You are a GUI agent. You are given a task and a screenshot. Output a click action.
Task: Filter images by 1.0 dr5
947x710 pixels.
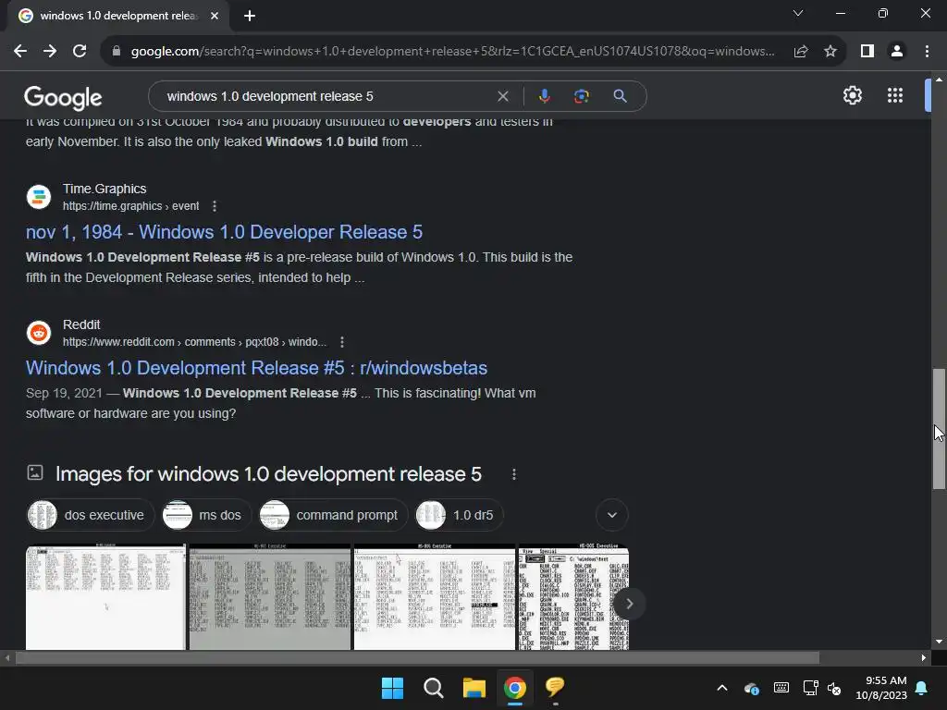[x=460, y=515]
